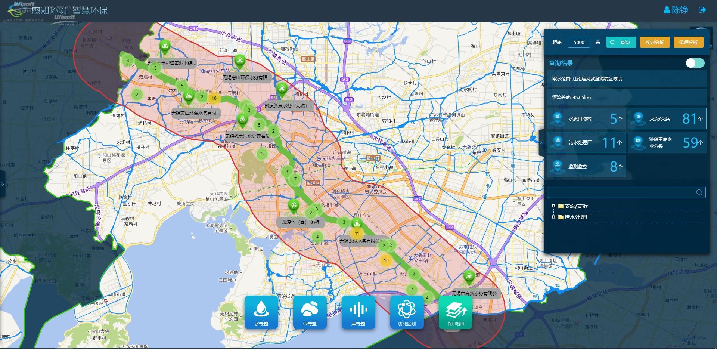The height and width of the screenshot is (349, 717).
Task: Click the 梁溪河（西）蠡桥 map marker
Action: tap(294, 206)
